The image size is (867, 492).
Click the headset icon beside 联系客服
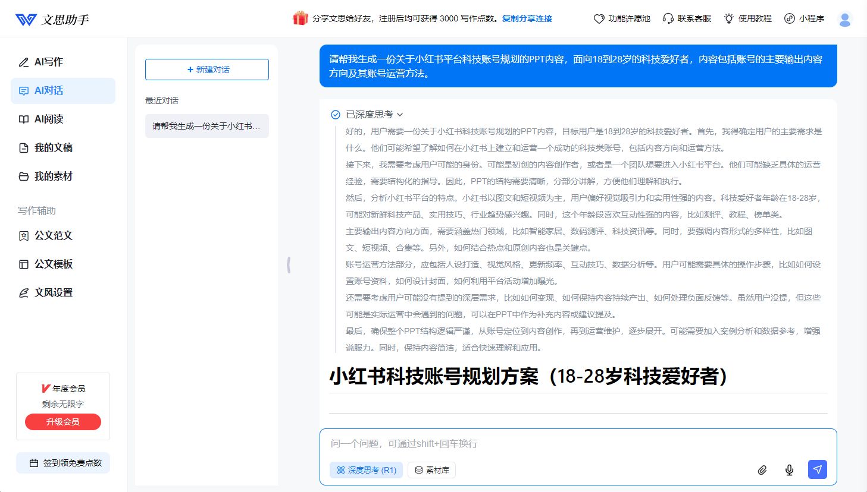[668, 19]
